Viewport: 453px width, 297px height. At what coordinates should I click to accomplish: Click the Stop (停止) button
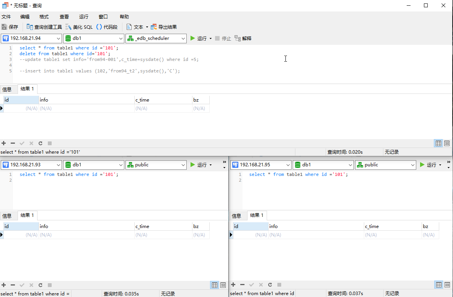(223, 38)
